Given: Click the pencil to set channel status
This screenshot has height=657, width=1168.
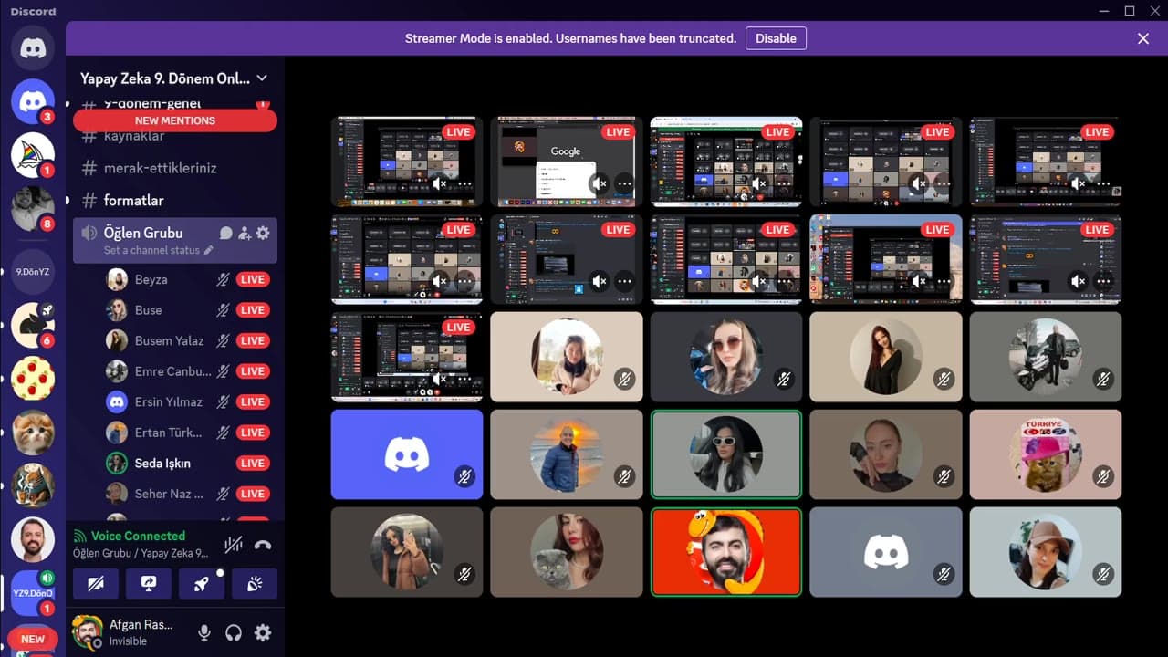Looking at the screenshot, I should (208, 250).
